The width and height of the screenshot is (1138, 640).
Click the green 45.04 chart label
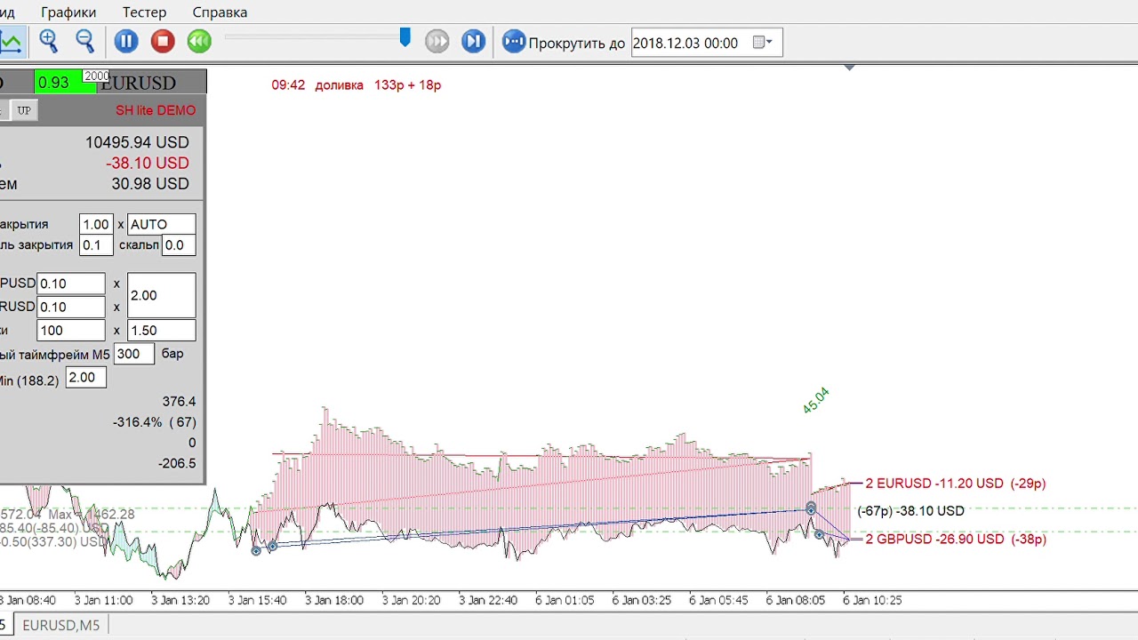[815, 401]
